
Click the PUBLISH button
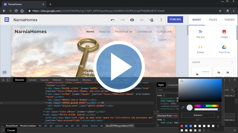[175, 20]
